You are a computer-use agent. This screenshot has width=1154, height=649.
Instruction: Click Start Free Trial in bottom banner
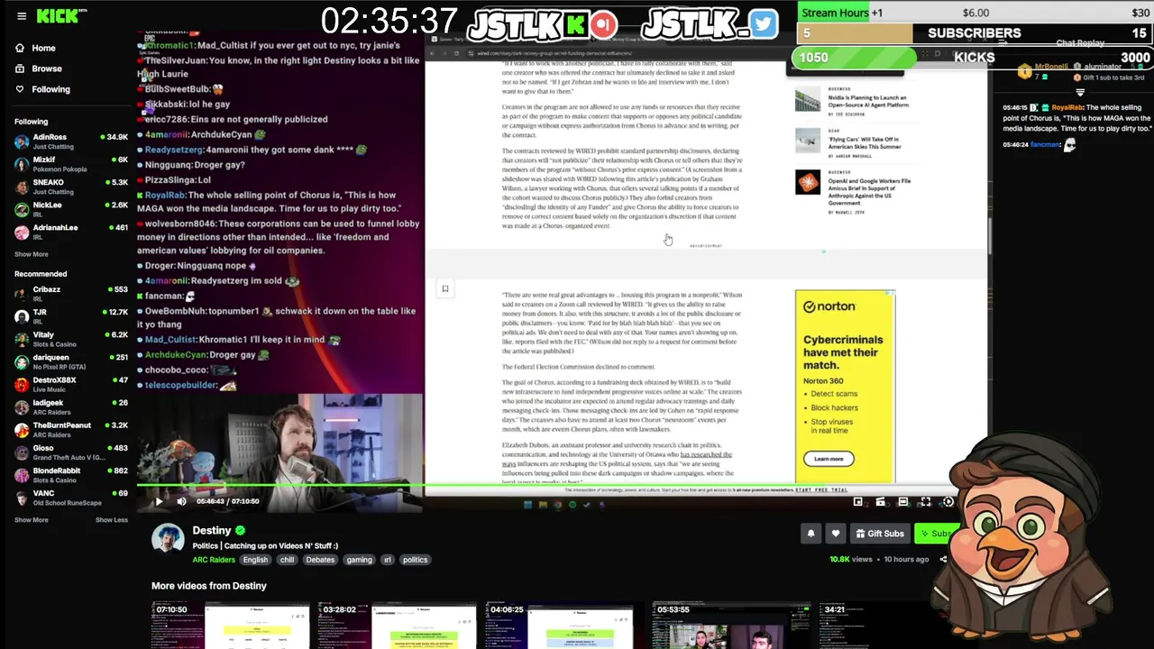pyautogui.click(x=821, y=489)
